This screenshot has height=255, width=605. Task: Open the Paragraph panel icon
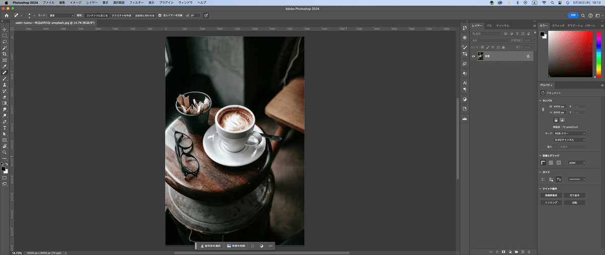(x=465, y=89)
